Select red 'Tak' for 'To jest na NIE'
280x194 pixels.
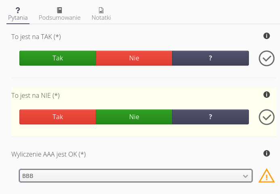pyautogui.click(x=58, y=117)
